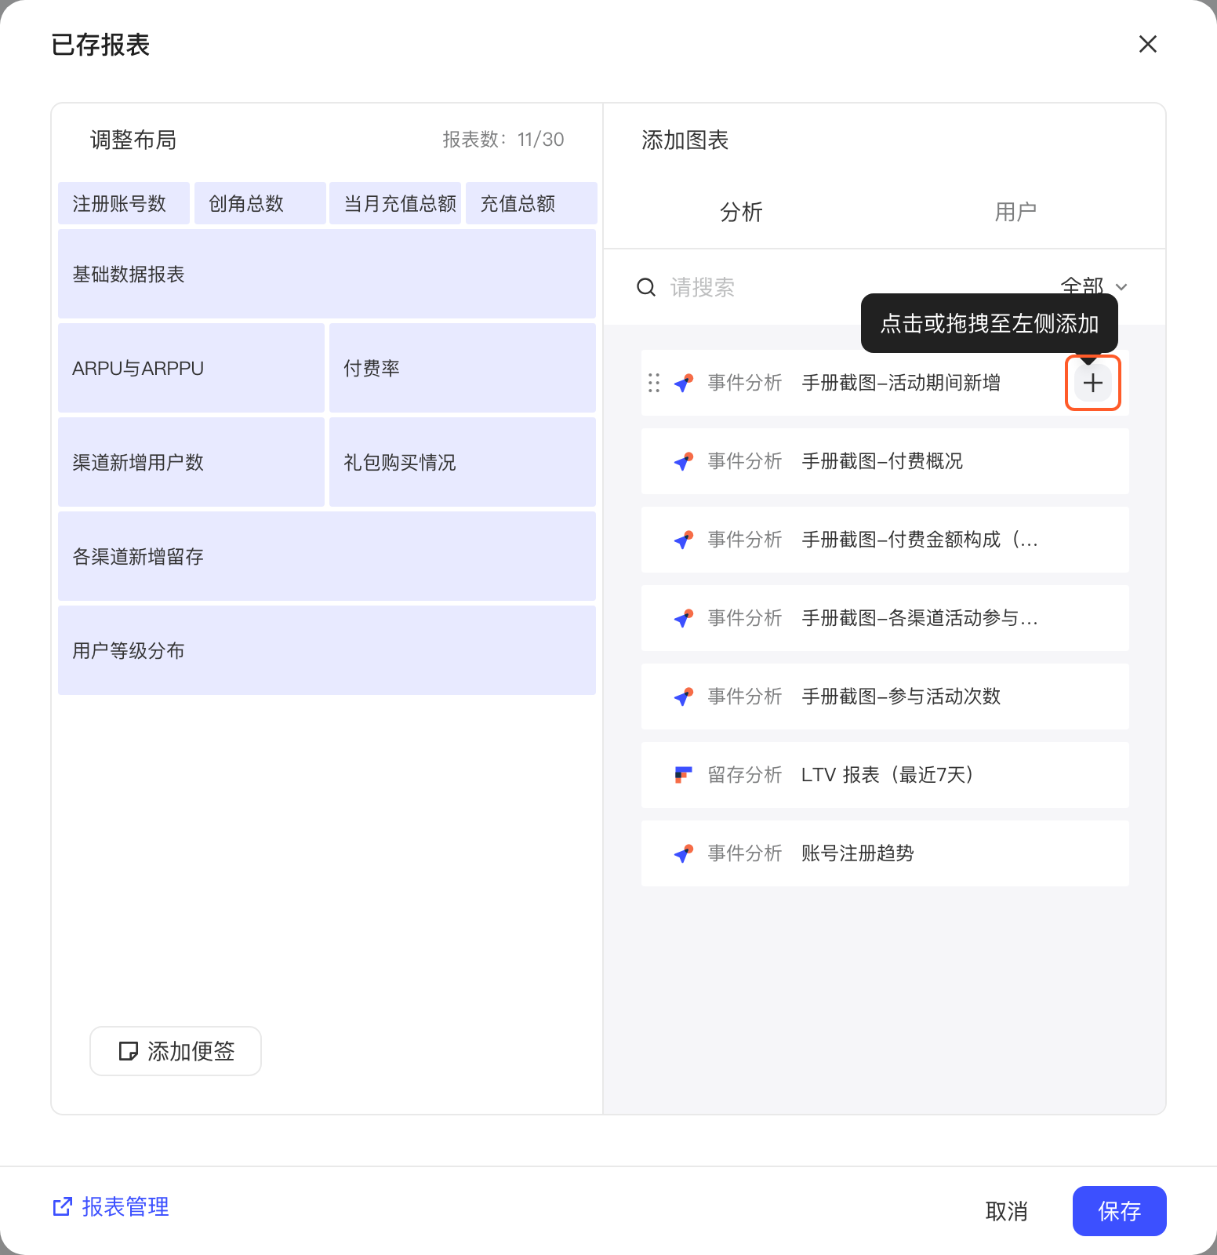Click the event analysis icon for 账号注册趋势

point(684,853)
